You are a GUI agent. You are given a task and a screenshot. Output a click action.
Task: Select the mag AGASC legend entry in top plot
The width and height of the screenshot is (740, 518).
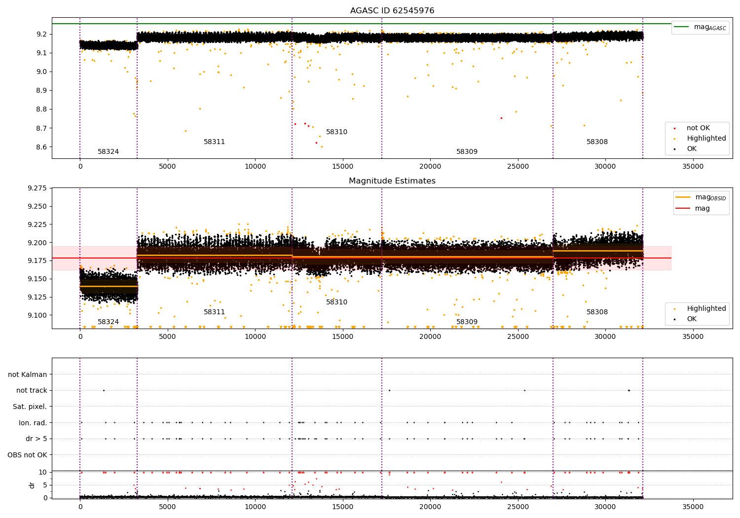[701, 27]
